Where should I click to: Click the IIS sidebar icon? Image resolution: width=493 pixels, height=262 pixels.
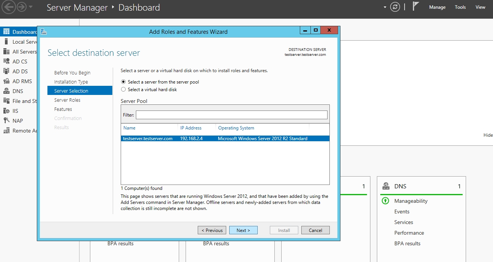[6, 111]
